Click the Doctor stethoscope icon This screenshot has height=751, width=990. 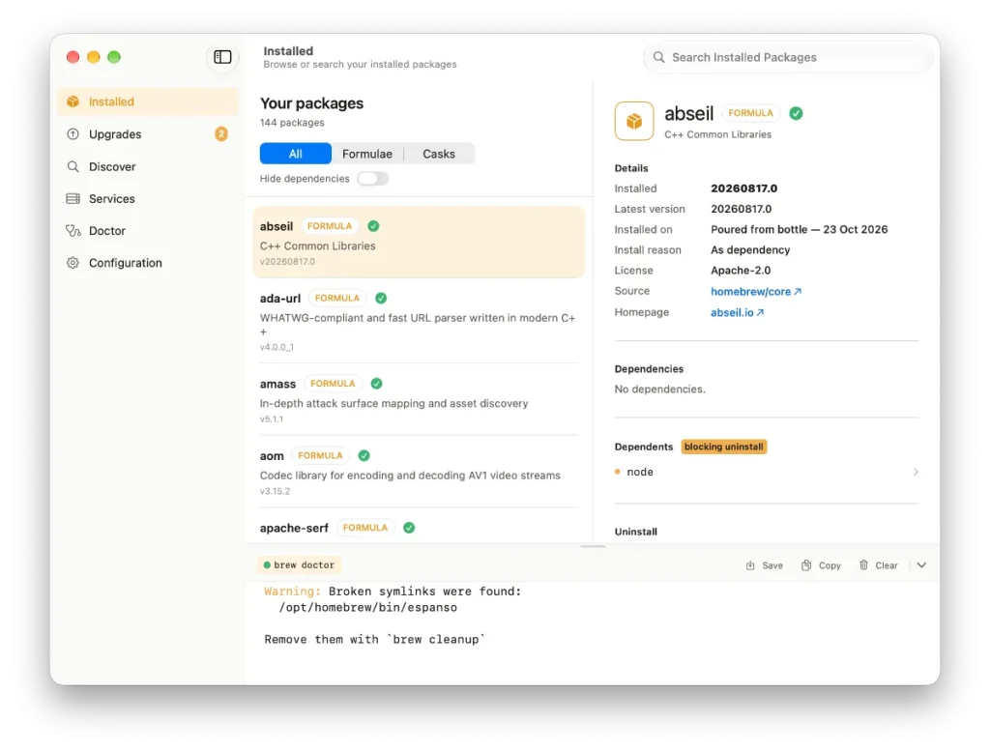tap(73, 231)
